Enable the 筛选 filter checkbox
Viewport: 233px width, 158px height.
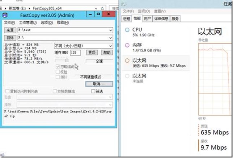[93, 91]
